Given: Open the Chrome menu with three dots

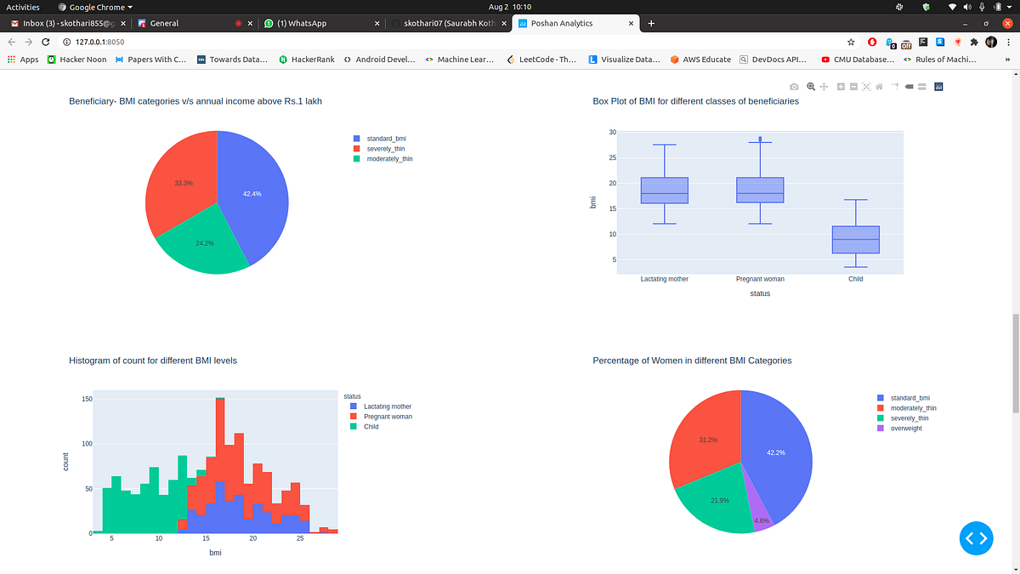Looking at the screenshot, I should tap(1008, 42).
